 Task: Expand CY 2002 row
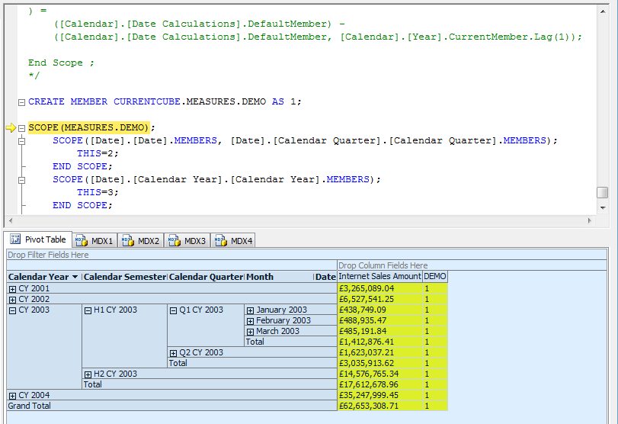12,300
